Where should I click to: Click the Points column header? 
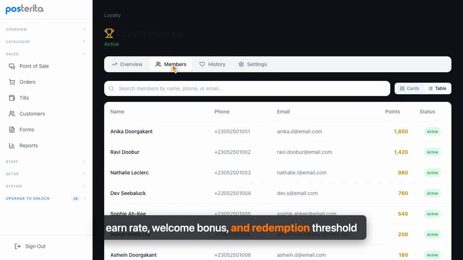pyautogui.click(x=393, y=112)
